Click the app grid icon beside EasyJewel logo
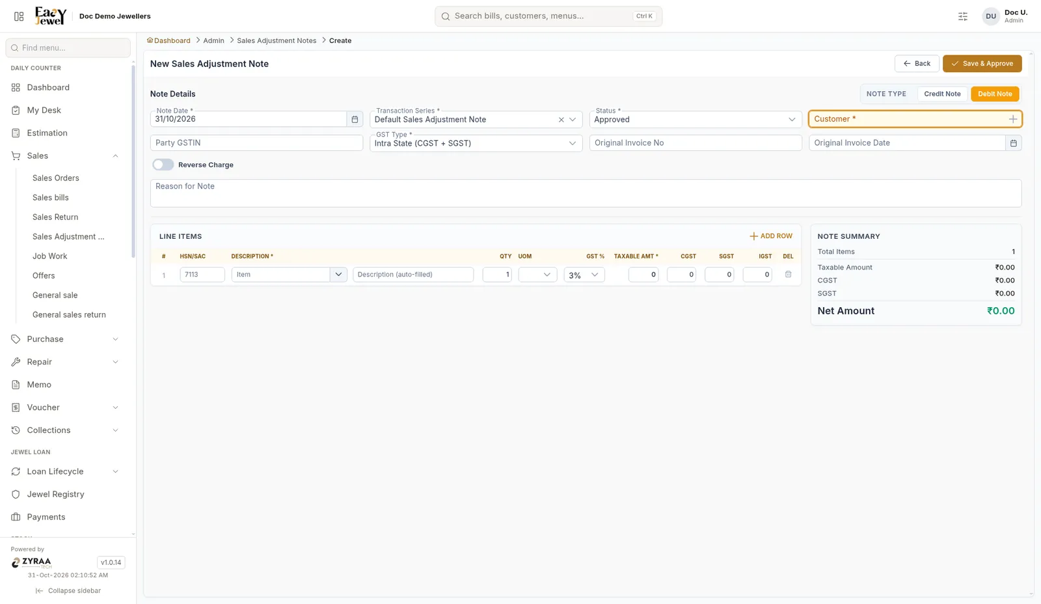1041x604 pixels. pyautogui.click(x=19, y=16)
